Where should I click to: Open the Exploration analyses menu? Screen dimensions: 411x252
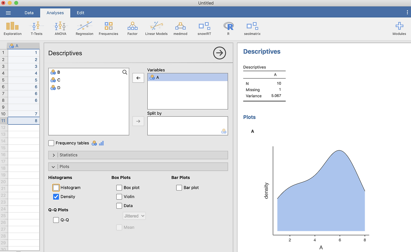(13, 29)
